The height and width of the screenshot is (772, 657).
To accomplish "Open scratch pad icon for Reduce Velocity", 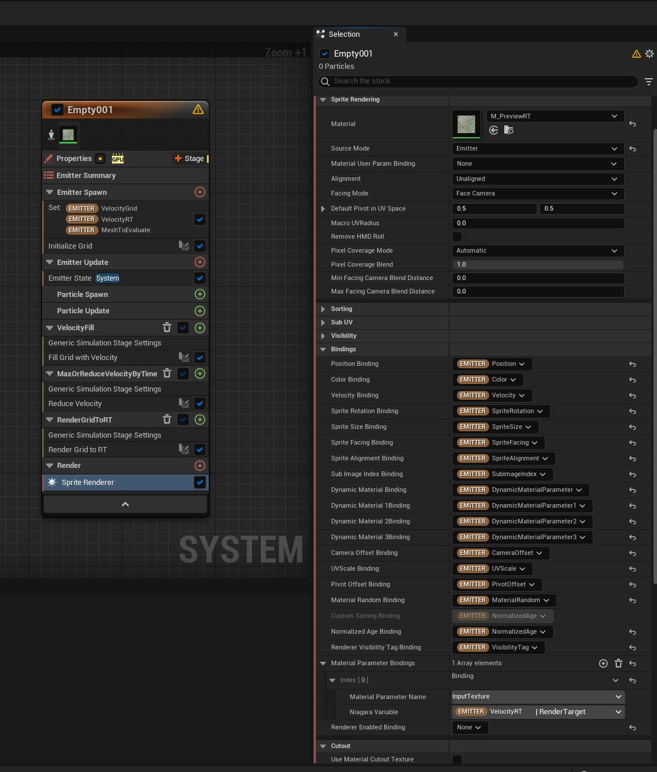I will click(x=184, y=403).
